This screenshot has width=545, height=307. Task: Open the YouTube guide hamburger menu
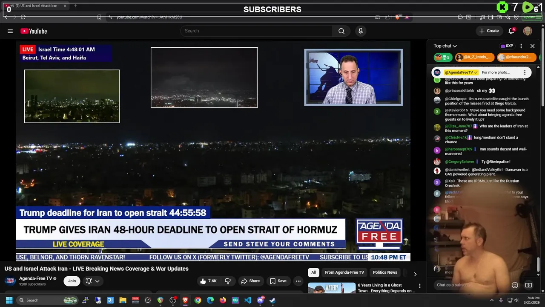click(x=10, y=31)
